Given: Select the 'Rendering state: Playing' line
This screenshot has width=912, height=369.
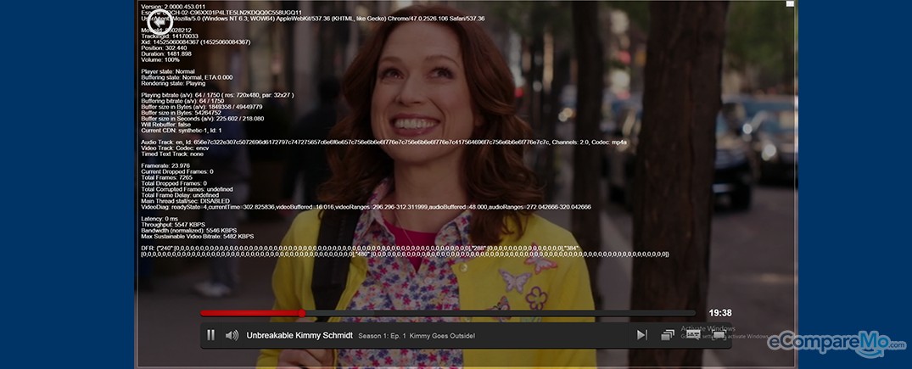Looking at the screenshot, I should click(173, 83).
